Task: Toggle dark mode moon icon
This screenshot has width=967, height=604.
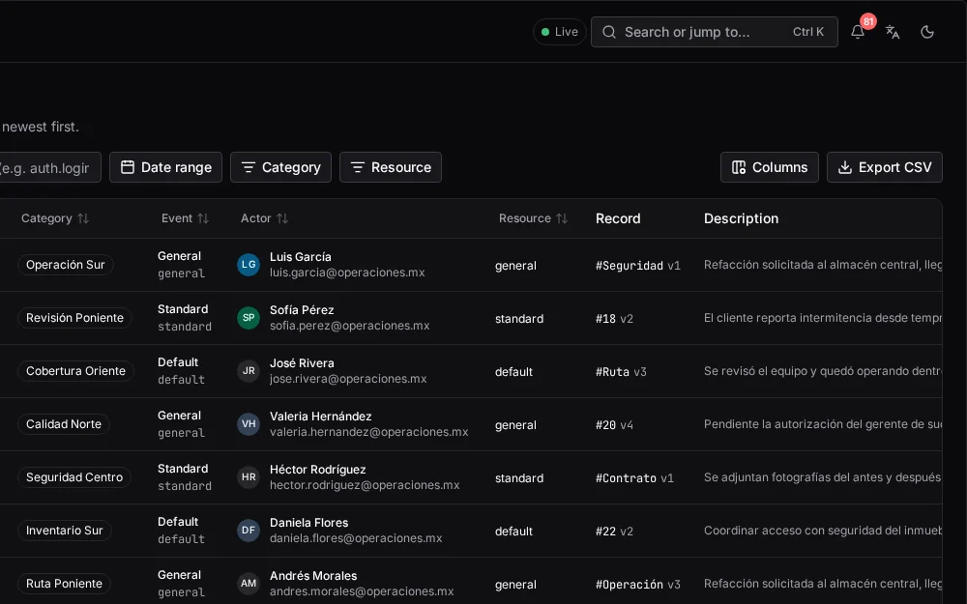Action: [927, 32]
